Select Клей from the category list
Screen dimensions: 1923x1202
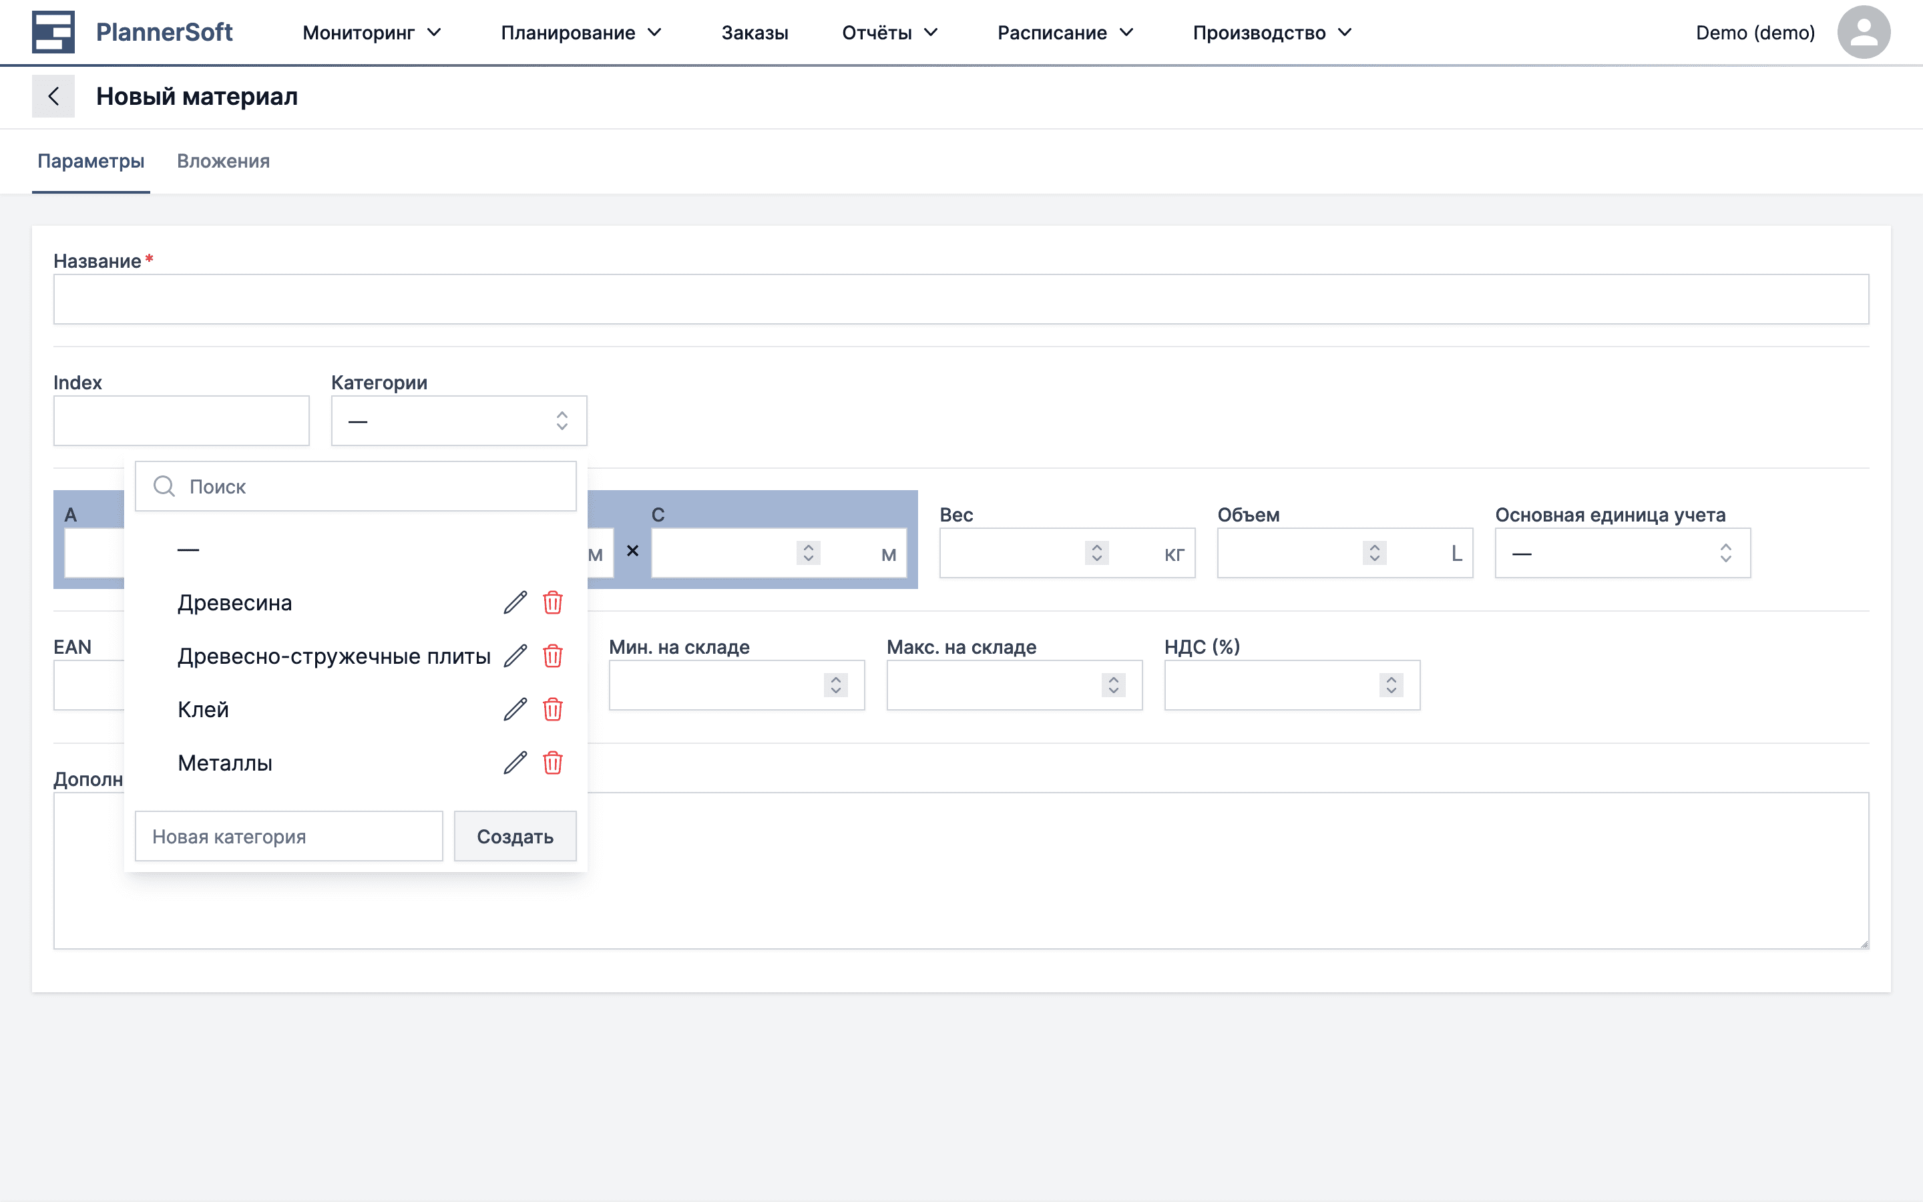click(x=204, y=709)
